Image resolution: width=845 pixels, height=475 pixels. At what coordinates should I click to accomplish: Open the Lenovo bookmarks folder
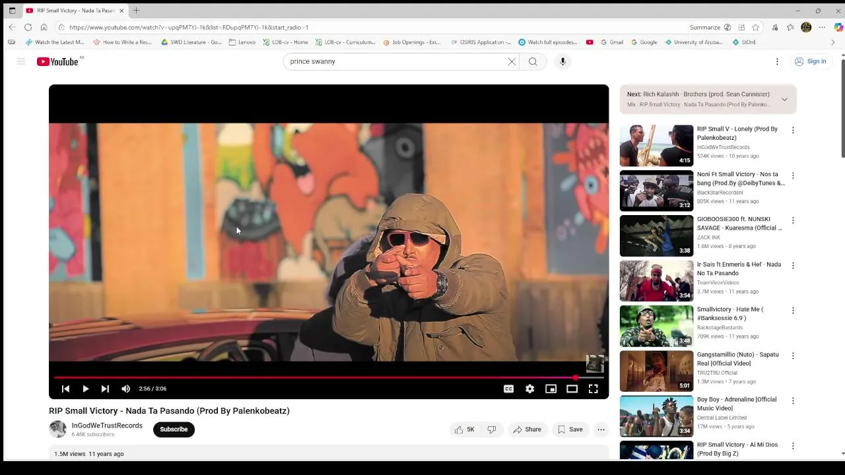242,42
